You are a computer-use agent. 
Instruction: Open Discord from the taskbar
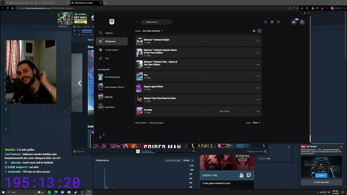click(62, 192)
